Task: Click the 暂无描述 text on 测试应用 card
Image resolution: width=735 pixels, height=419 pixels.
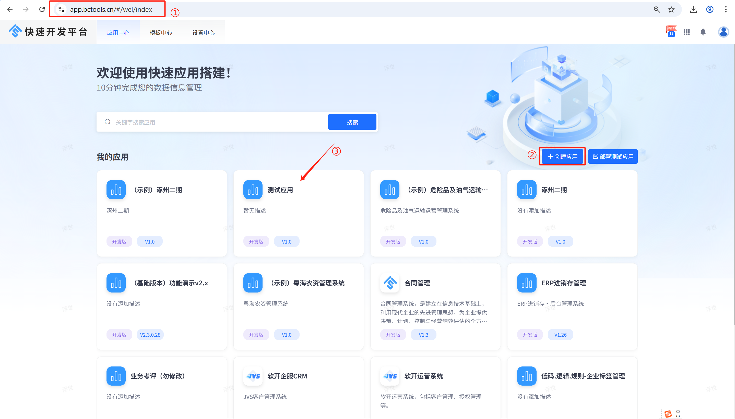Action: coord(255,211)
